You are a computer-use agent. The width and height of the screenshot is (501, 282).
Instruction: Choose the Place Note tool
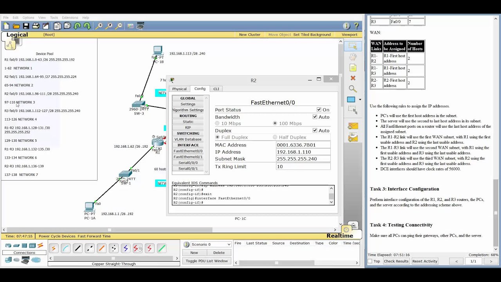point(353,68)
